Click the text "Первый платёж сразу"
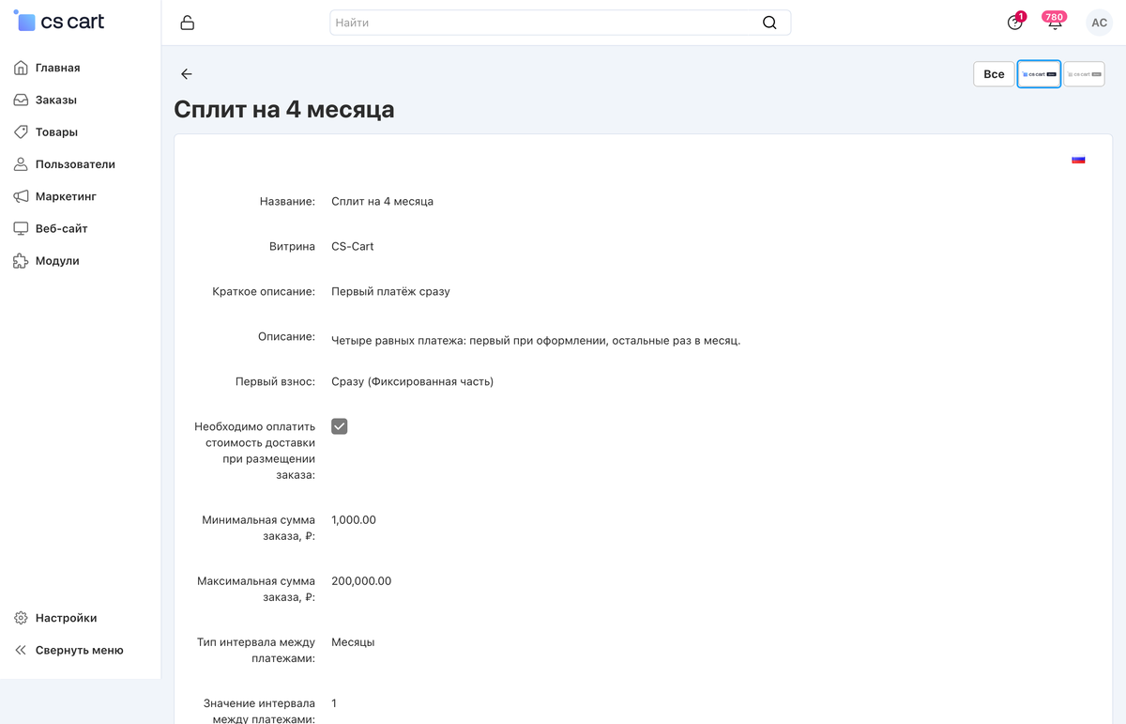The image size is (1126, 724). click(390, 291)
